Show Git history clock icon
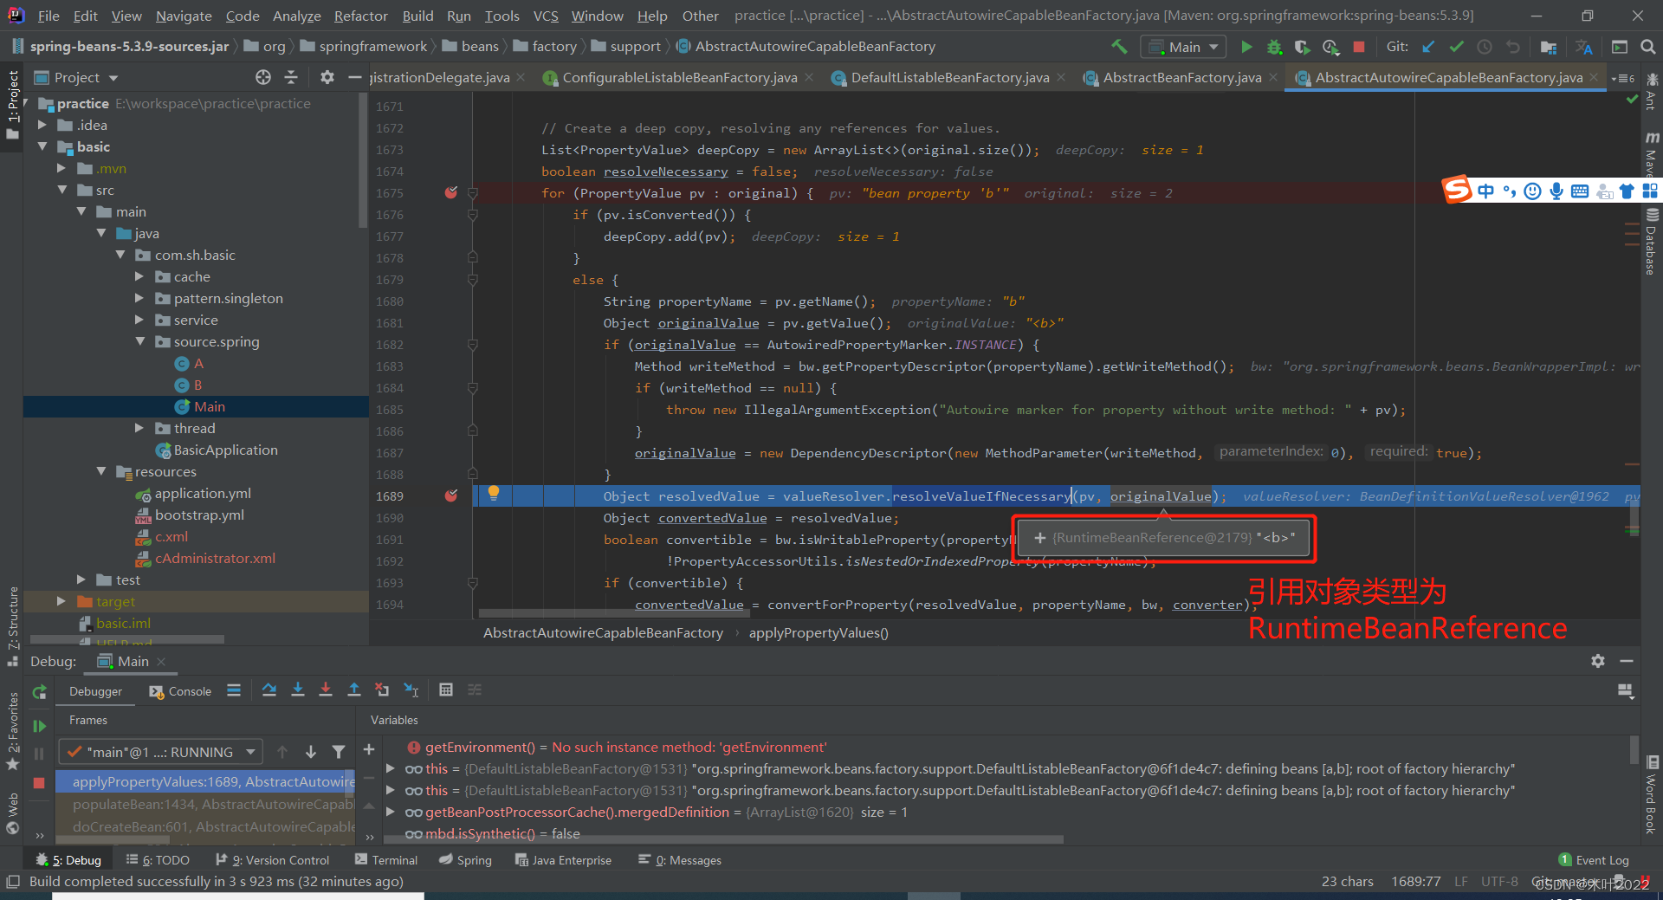 (x=1485, y=47)
